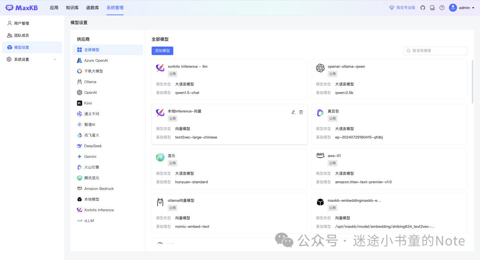Image resolution: width=480 pixels, height=260 pixels.
Task: Expand the 系统设置 chevron
Action: point(55,60)
